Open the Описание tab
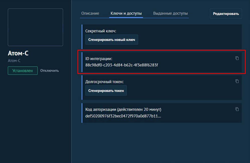This screenshot has height=163, width=250. click(90, 13)
